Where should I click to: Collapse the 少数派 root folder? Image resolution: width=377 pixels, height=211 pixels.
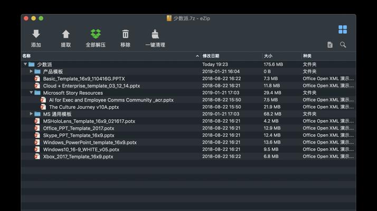(x=25, y=64)
